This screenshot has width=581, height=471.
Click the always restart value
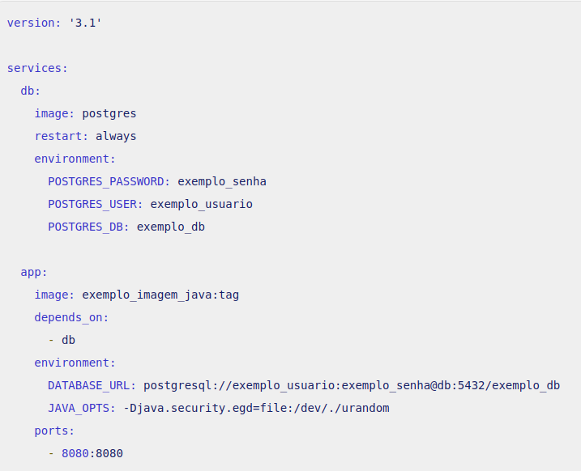pos(116,136)
